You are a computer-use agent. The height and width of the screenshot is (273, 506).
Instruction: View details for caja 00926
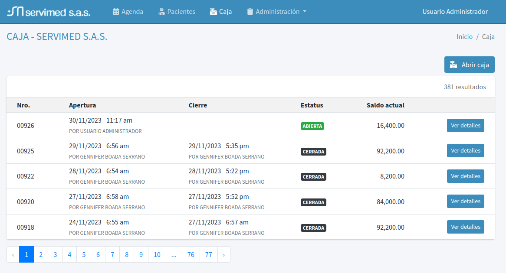tap(465, 126)
